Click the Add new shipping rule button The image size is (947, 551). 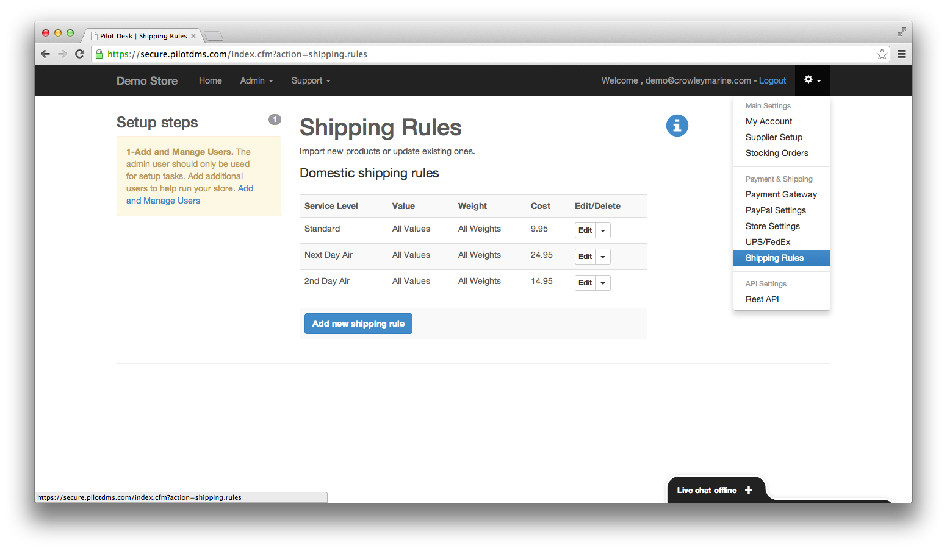358,323
